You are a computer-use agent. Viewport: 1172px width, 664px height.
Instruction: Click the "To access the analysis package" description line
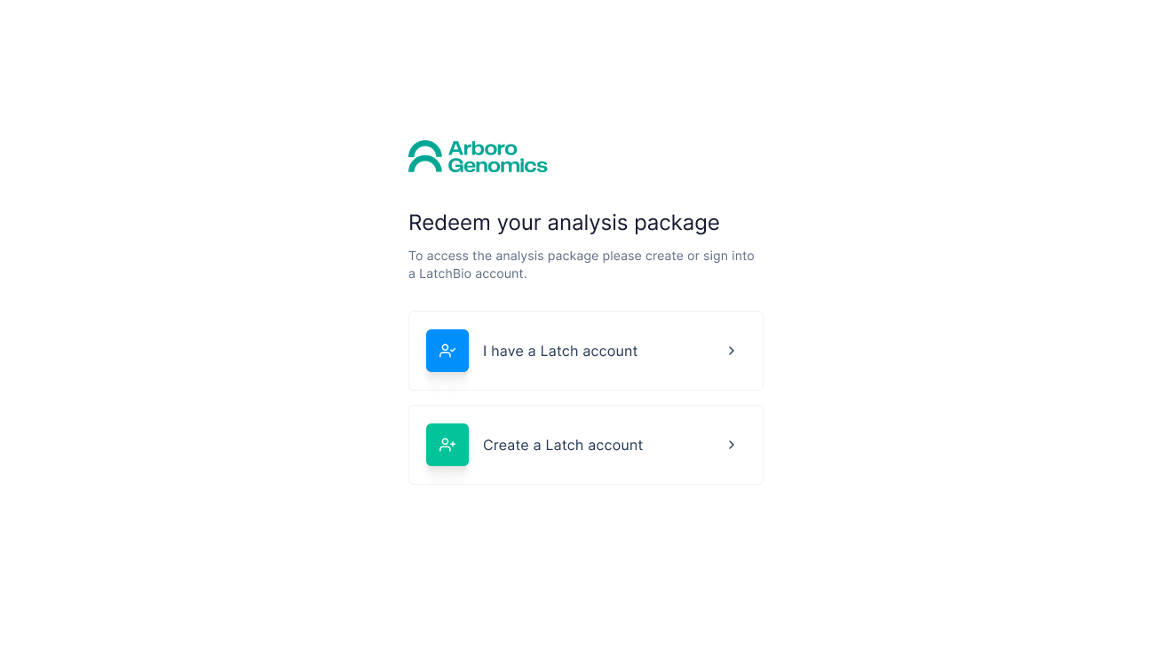click(582, 256)
